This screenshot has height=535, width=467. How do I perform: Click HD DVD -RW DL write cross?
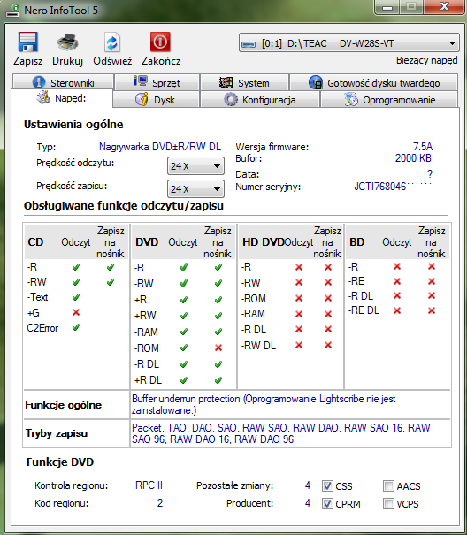(x=328, y=345)
